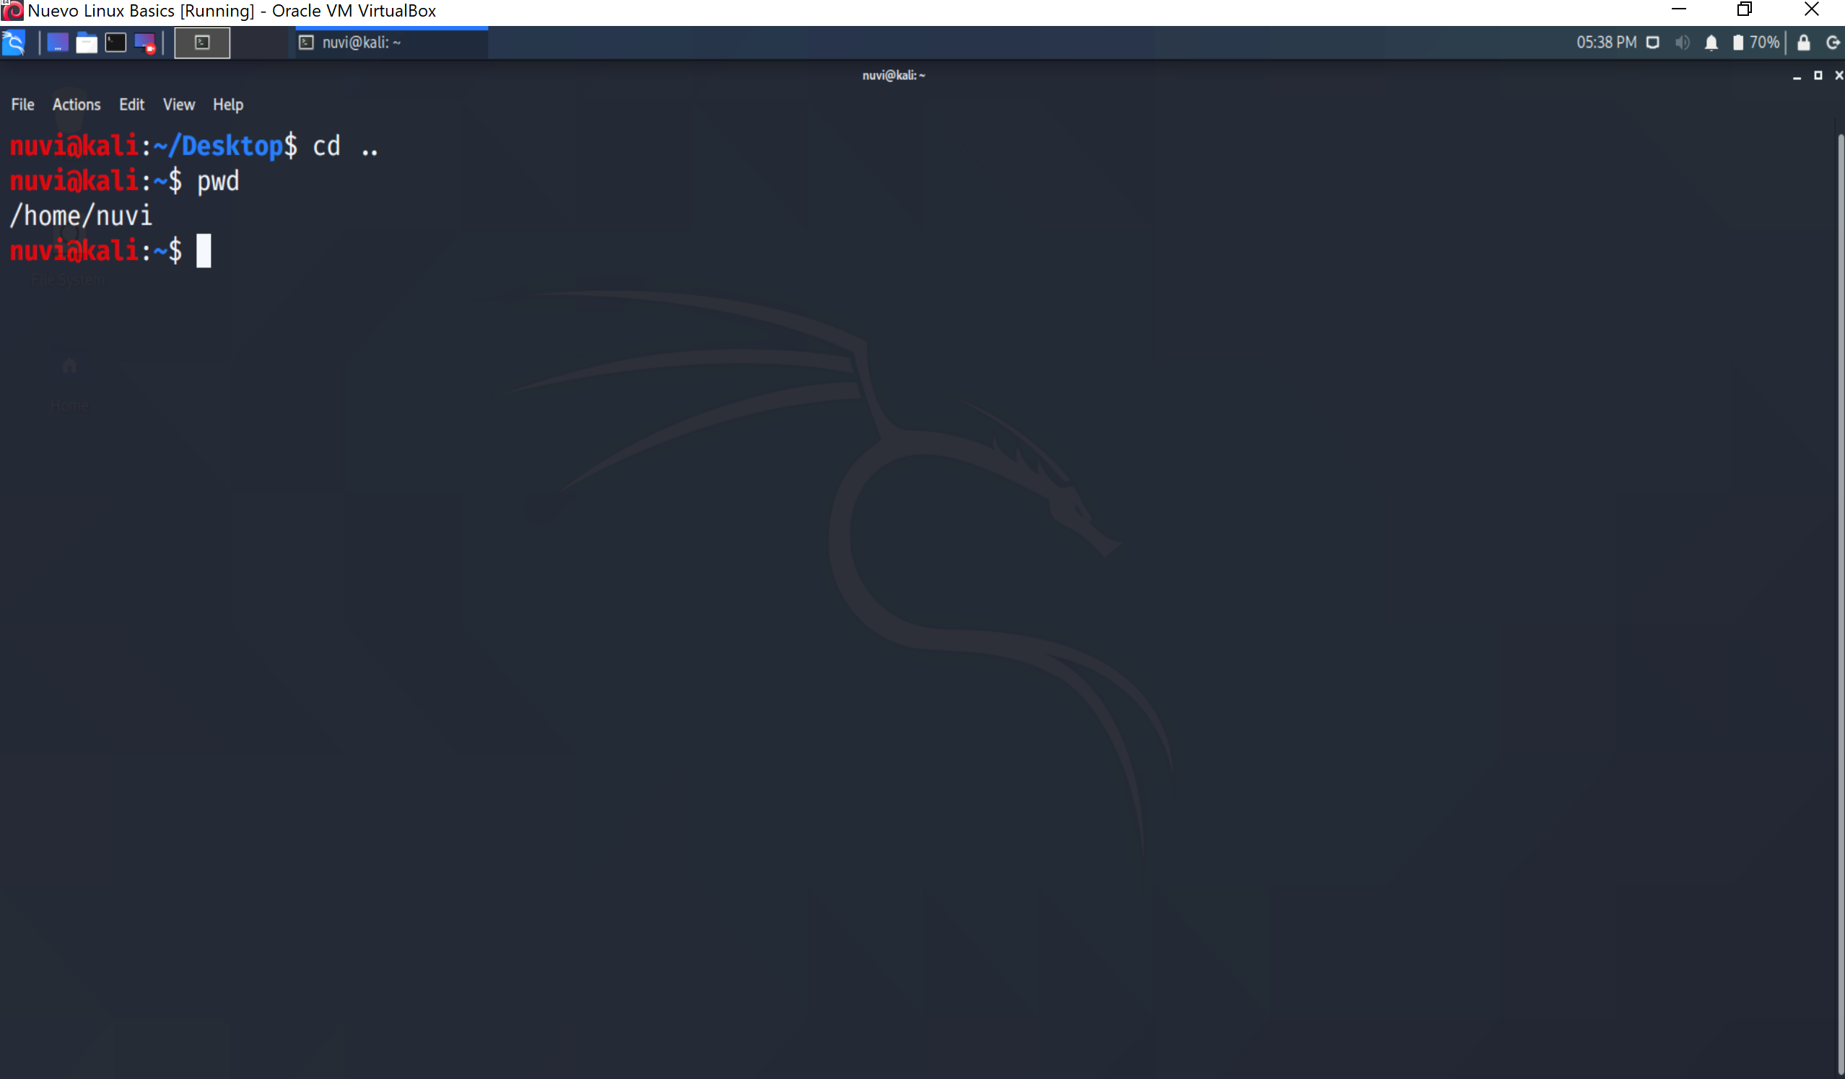Open the File menu
The image size is (1845, 1079).
[x=22, y=105]
